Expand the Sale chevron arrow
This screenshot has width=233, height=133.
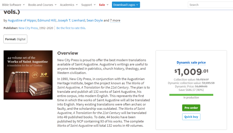[108, 5]
